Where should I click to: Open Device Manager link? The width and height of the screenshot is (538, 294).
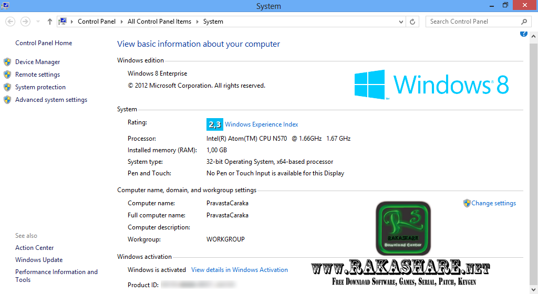pos(37,62)
